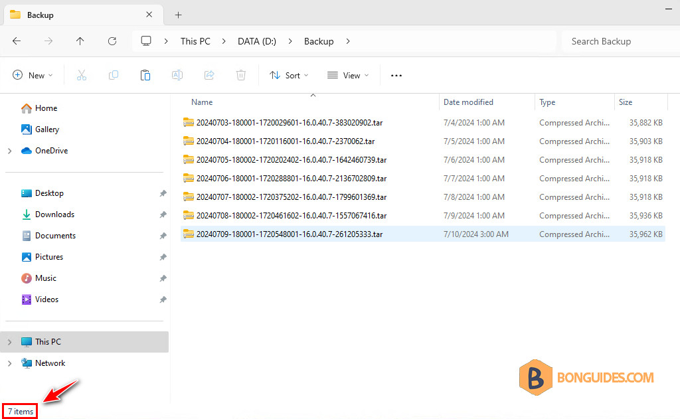The image size is (680, 419).
Task: Expand the Network tree node
Action: (9, 363)
